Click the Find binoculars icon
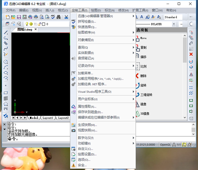Screen dimensions: 198x170 tap(59, 17)
